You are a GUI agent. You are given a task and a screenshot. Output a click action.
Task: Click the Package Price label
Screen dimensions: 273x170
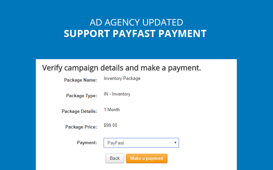tap(81, 127)
